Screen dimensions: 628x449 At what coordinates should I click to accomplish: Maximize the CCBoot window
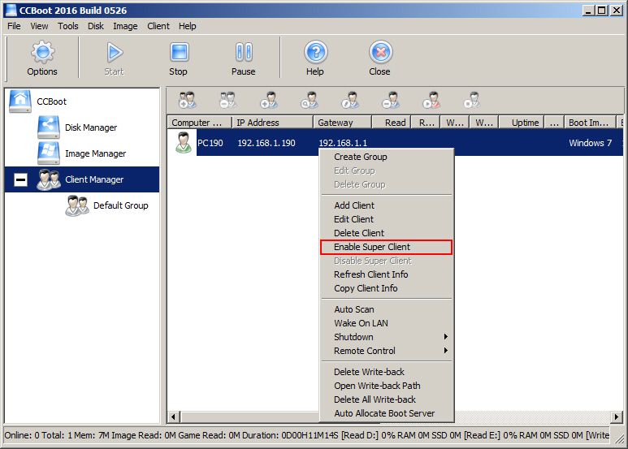pos(601,11)
